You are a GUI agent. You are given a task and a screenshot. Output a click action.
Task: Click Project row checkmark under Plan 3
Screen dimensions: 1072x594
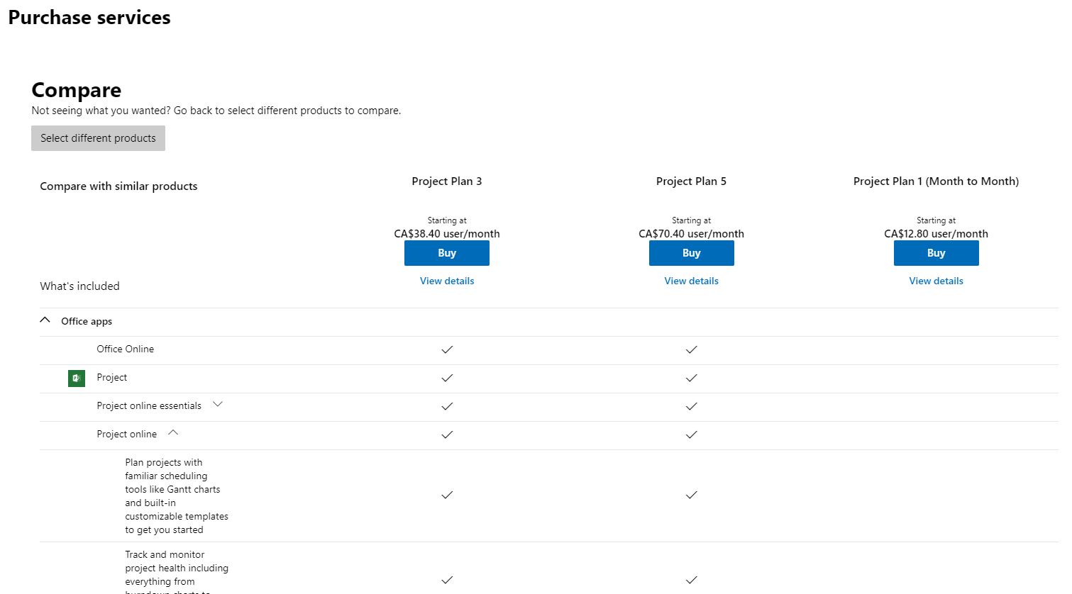pos(447,378)
